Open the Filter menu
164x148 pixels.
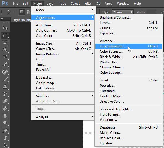(88, 4)
